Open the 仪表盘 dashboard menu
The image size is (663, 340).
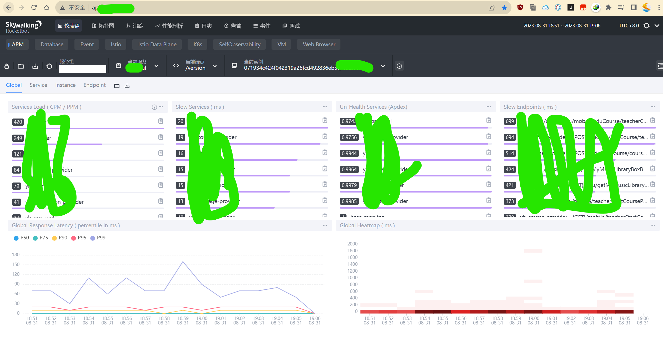(x=68, y=26)
